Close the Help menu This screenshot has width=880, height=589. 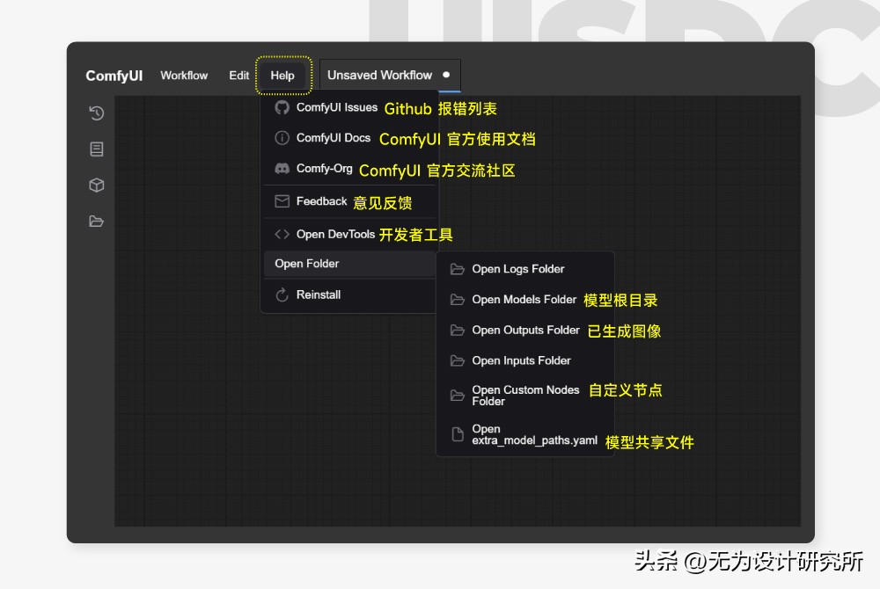pos(282,75)
